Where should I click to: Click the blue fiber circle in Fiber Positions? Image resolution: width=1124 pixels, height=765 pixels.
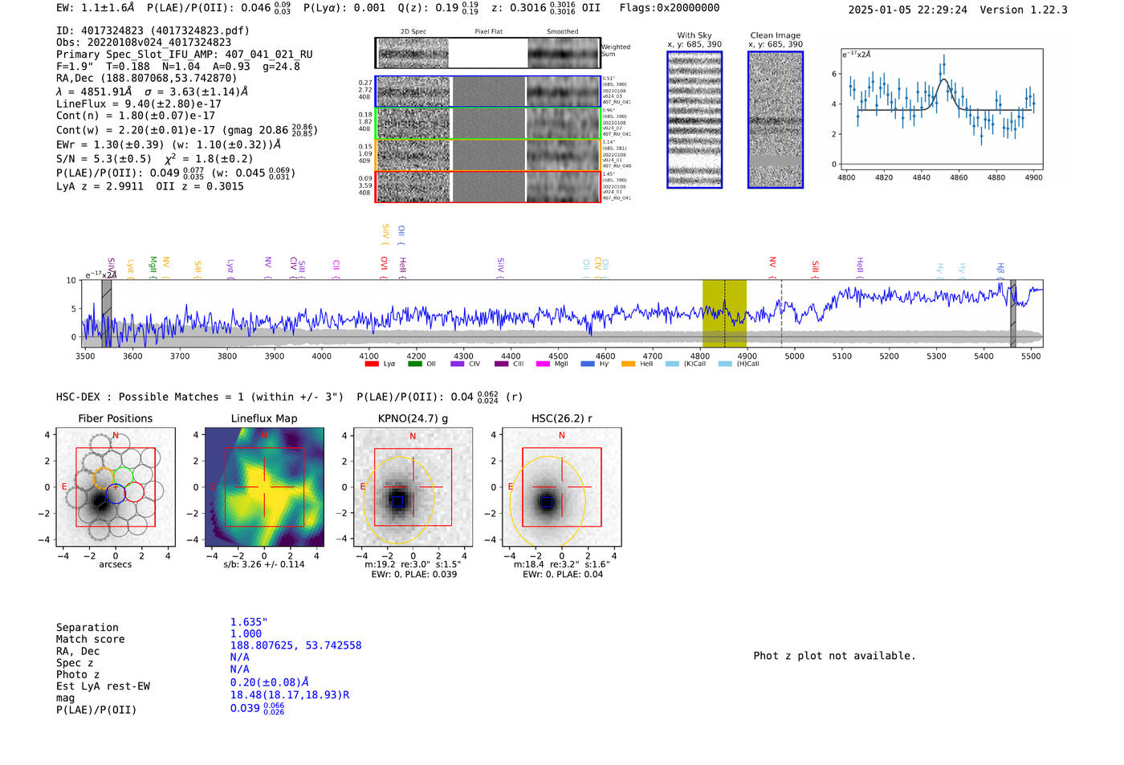pos(116,494)
